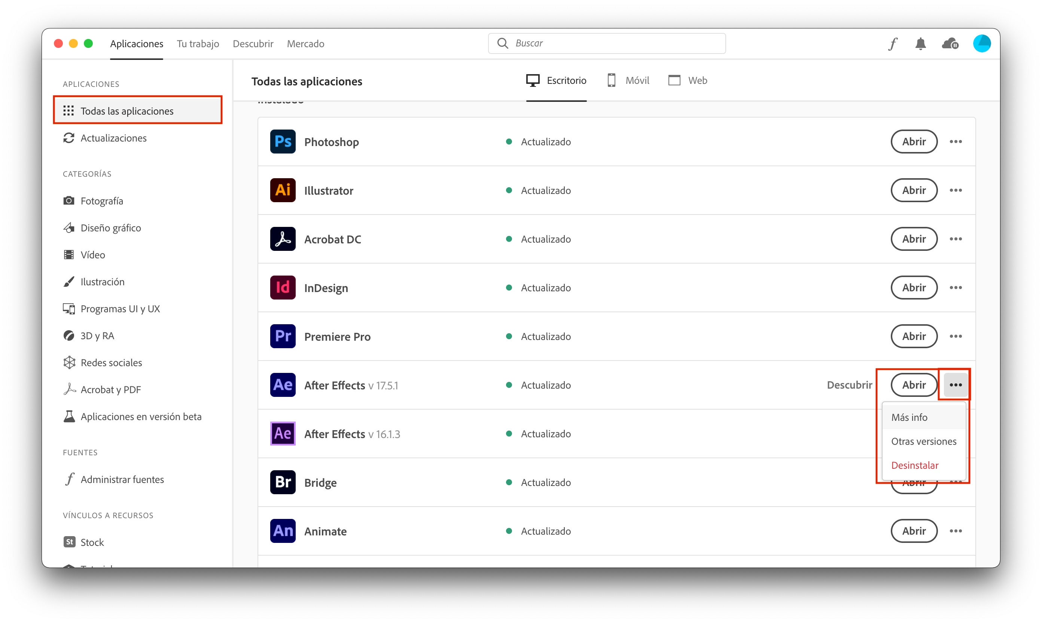Expand three-dot menu for InDesign

tap(956, 288)
